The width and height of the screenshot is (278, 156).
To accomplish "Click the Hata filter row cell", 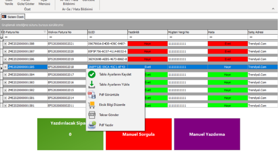I will 228,37.
